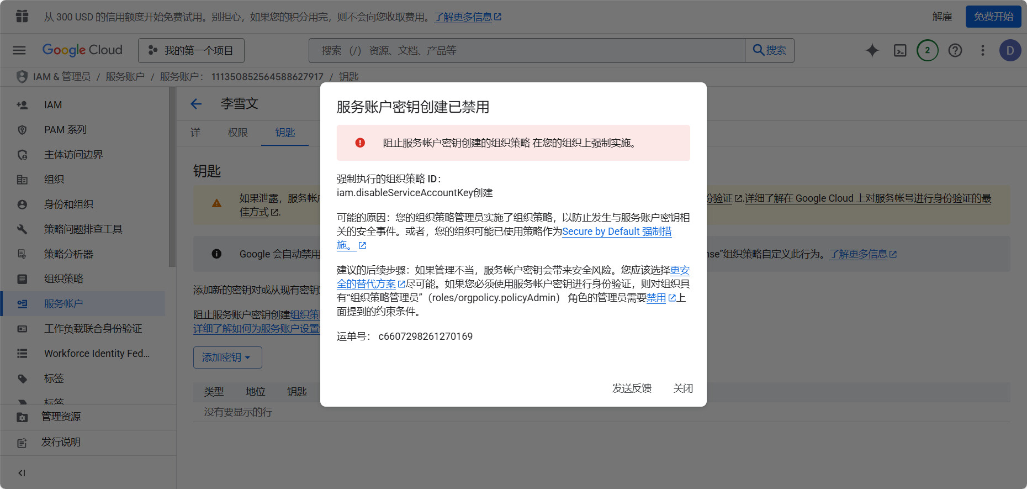Click the back arrow next to 李雪文

click(196, 104)
